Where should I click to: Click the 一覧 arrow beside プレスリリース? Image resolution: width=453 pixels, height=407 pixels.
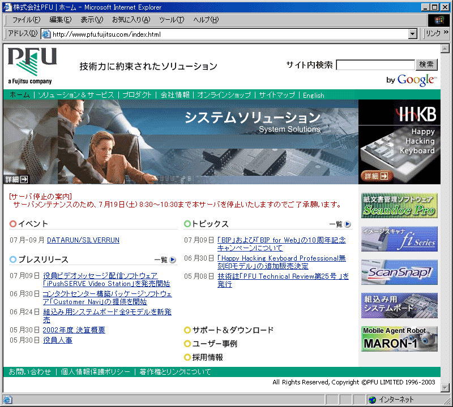pyautogui.click(x=173, y=259)
